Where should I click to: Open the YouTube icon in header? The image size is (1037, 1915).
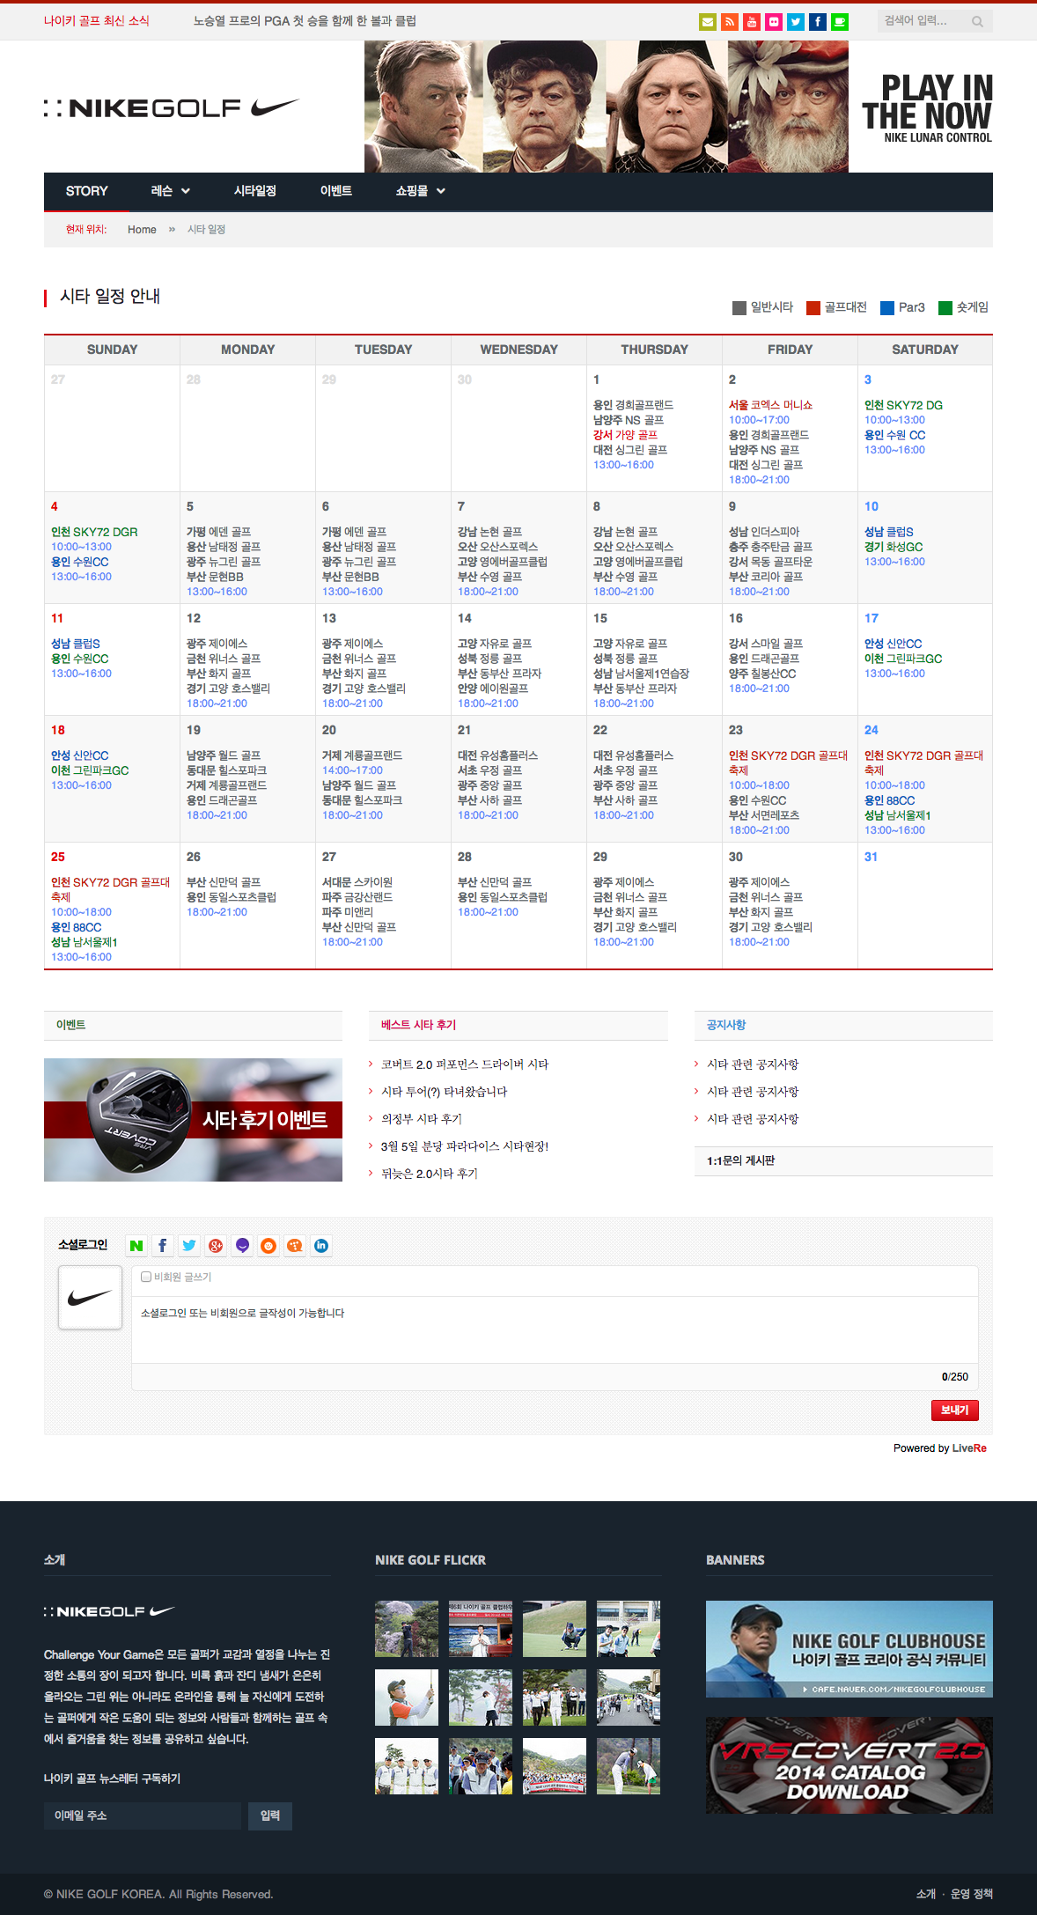pos(752,22)
